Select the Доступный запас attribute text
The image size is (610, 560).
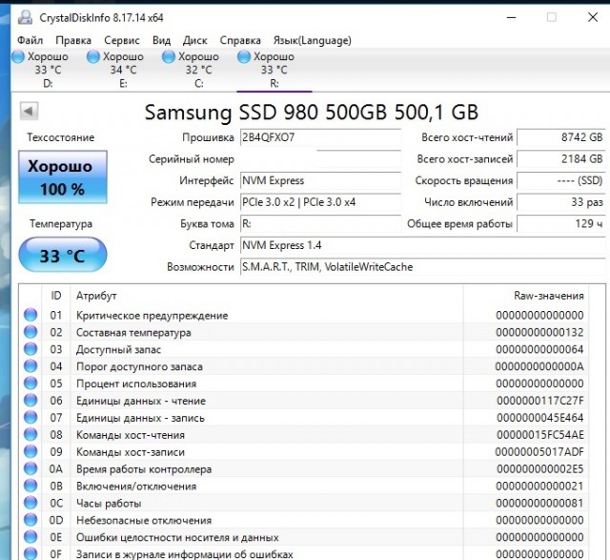tap(118, 350)
